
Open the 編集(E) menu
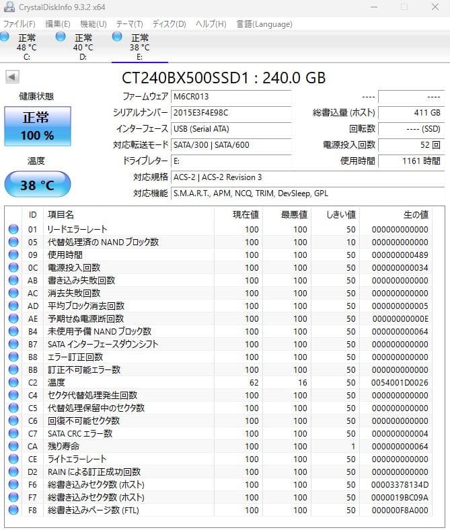tap(58, 24)
